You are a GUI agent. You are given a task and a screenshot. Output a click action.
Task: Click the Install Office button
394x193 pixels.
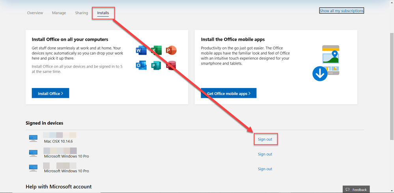coord(50,93)
